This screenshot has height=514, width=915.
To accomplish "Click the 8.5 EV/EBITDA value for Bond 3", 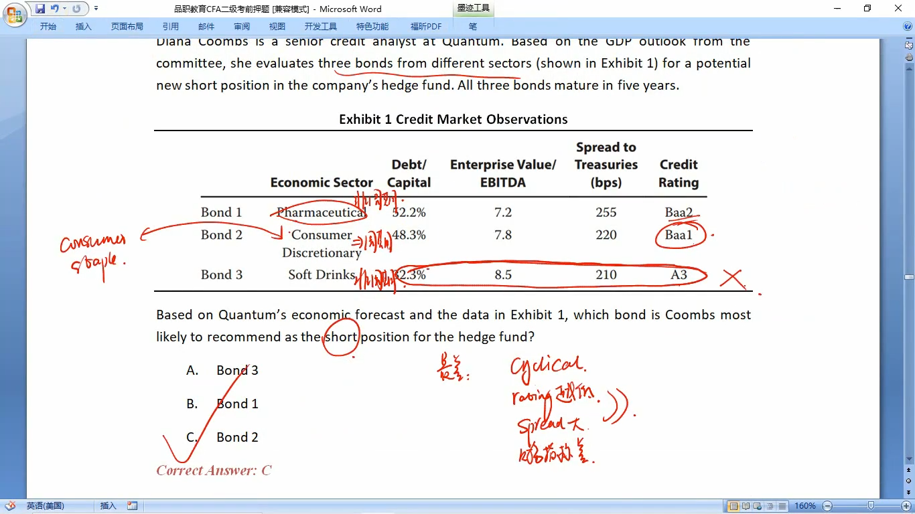I will click(x=503, y=274).
